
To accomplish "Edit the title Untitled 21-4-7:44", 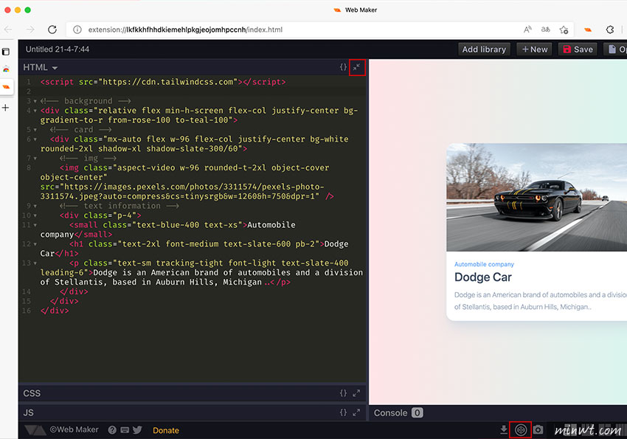I will (x=58, y=49).
